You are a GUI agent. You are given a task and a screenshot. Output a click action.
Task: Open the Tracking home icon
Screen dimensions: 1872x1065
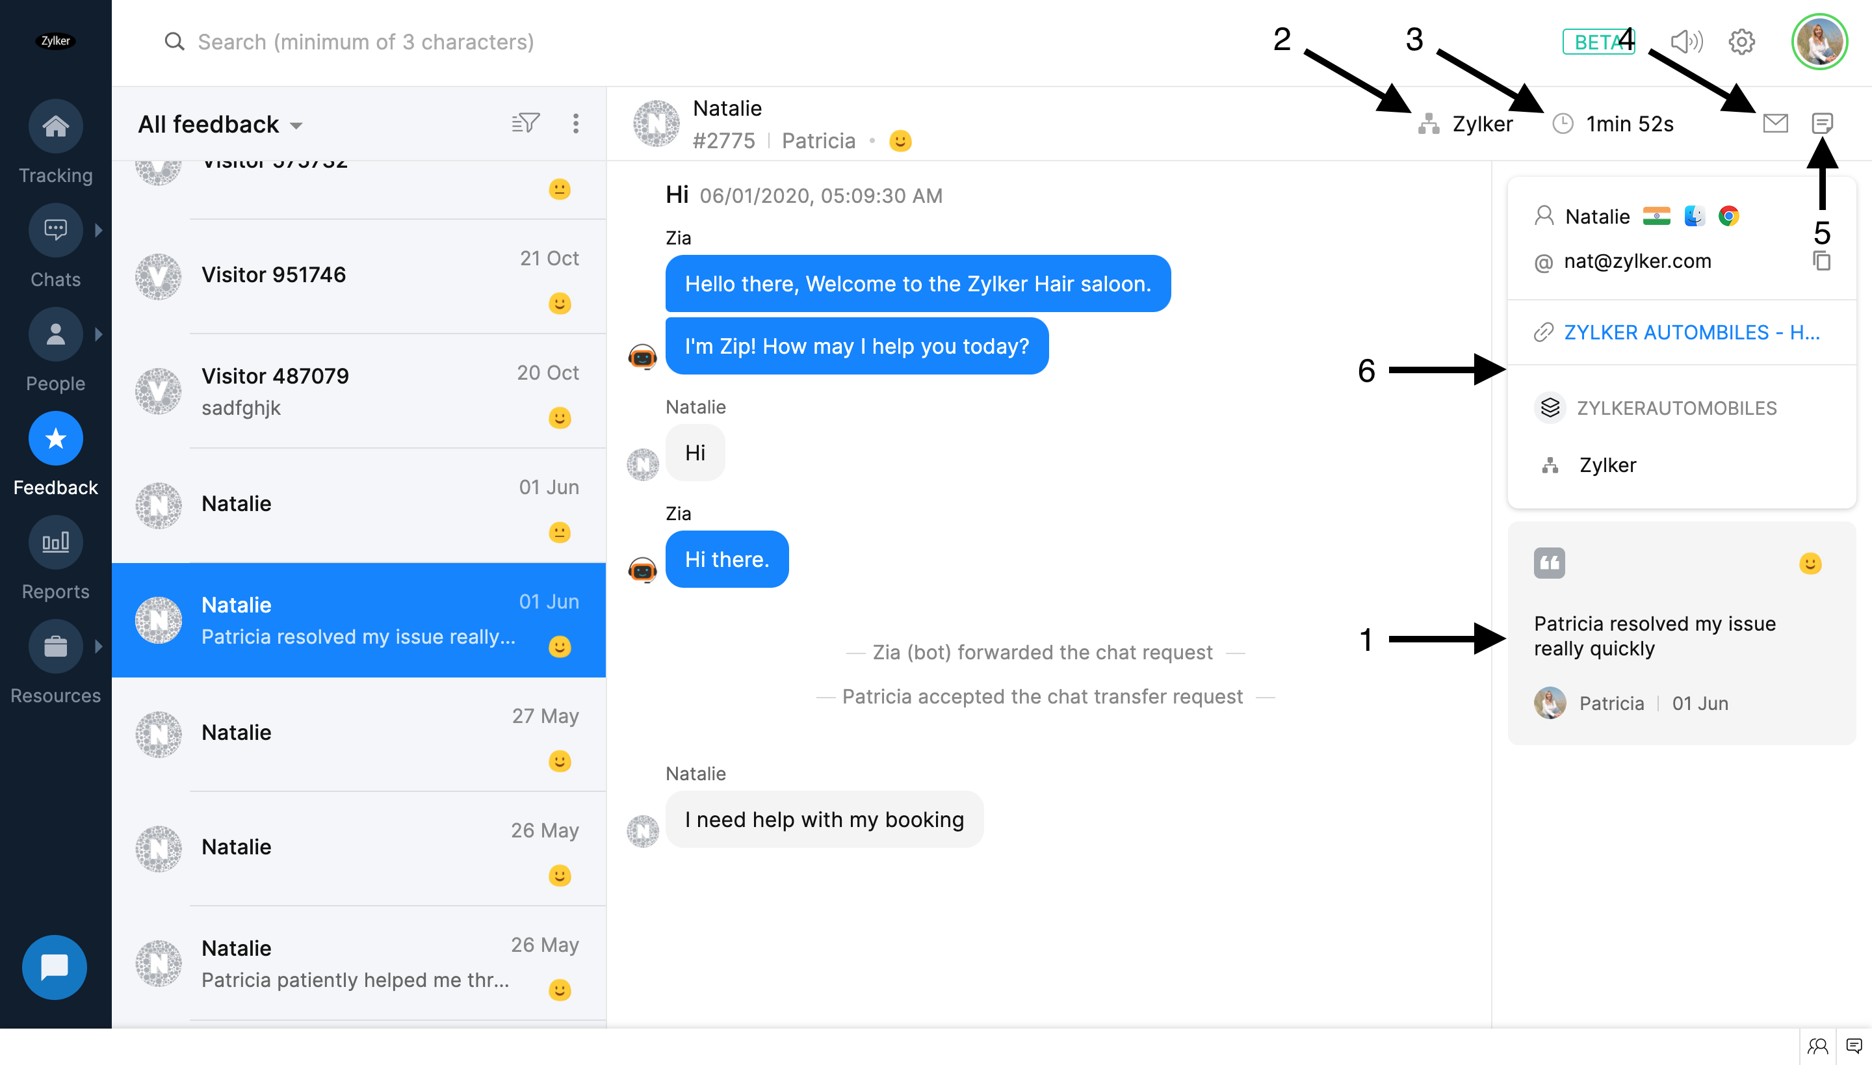click(56, 126)
